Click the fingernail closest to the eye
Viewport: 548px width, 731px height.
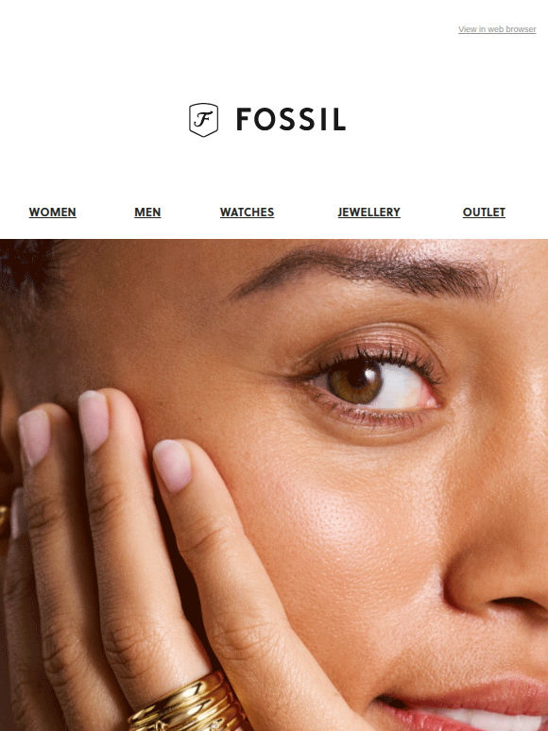point(173,465)
